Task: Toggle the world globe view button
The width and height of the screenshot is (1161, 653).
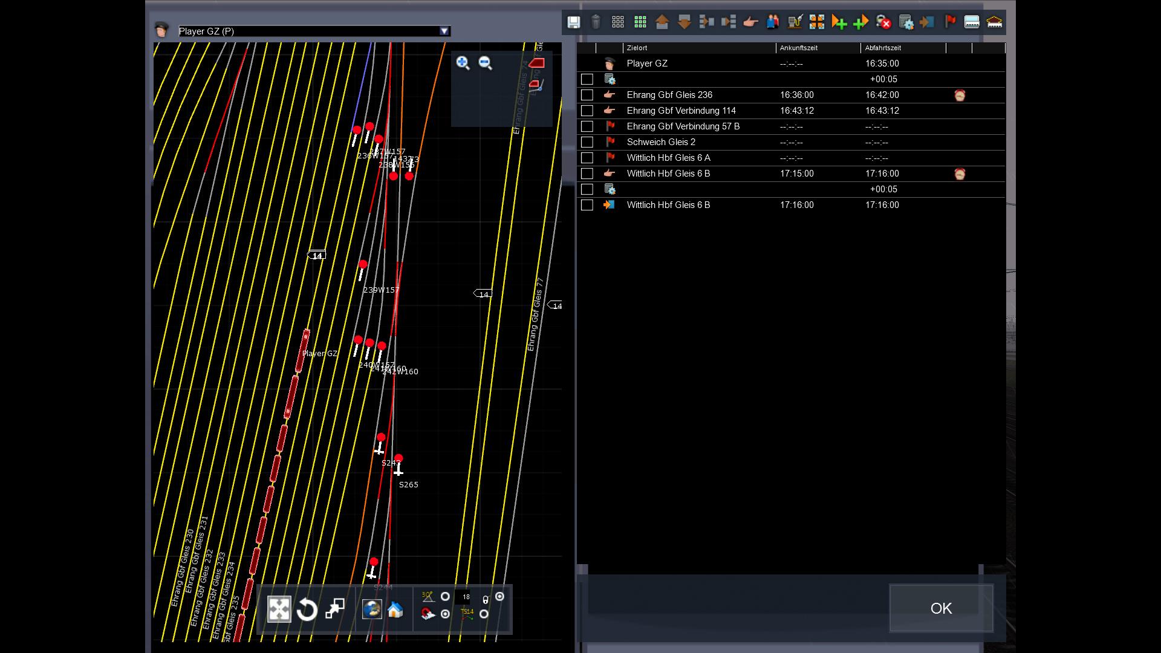Action: (372, 609)
